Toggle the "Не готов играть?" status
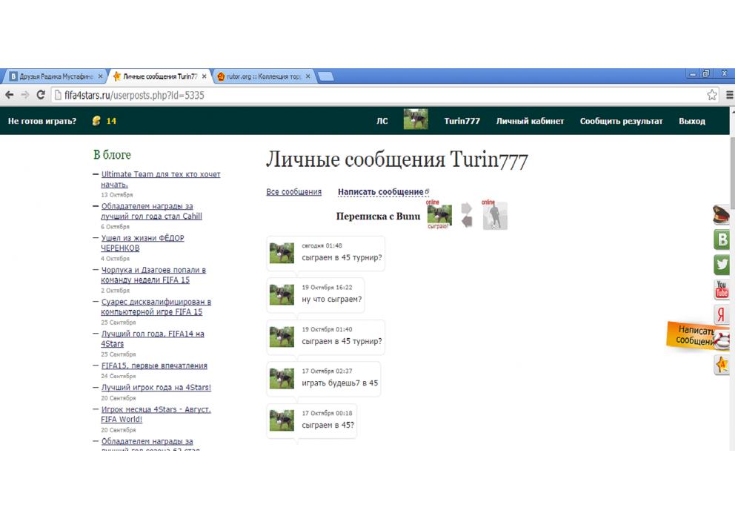The width and height of the screenshot is (741, 519). (42, 121)
